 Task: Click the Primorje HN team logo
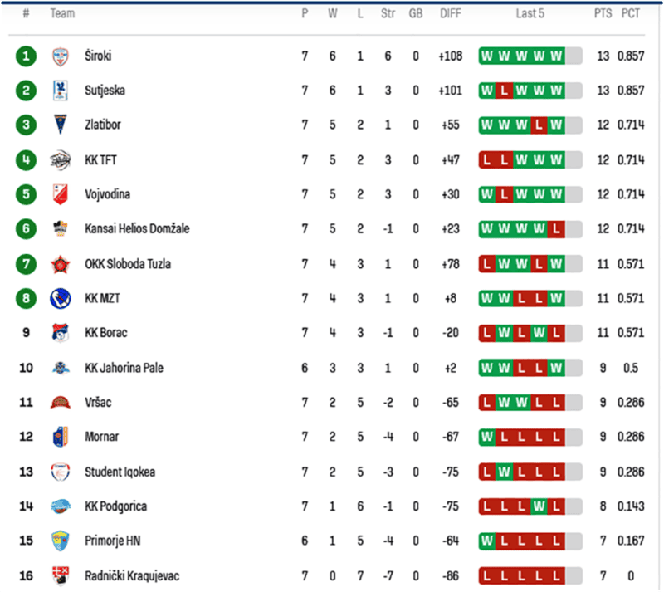tap(60, 541)
